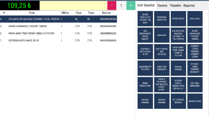
Task: Add COLGATE DIS MACUNU product tile
Action: pos(178,35)
